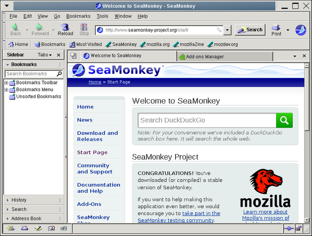Screen dimensions: 312x236
Task: Close the sidebar with its X button
Action: pos(58,55)
